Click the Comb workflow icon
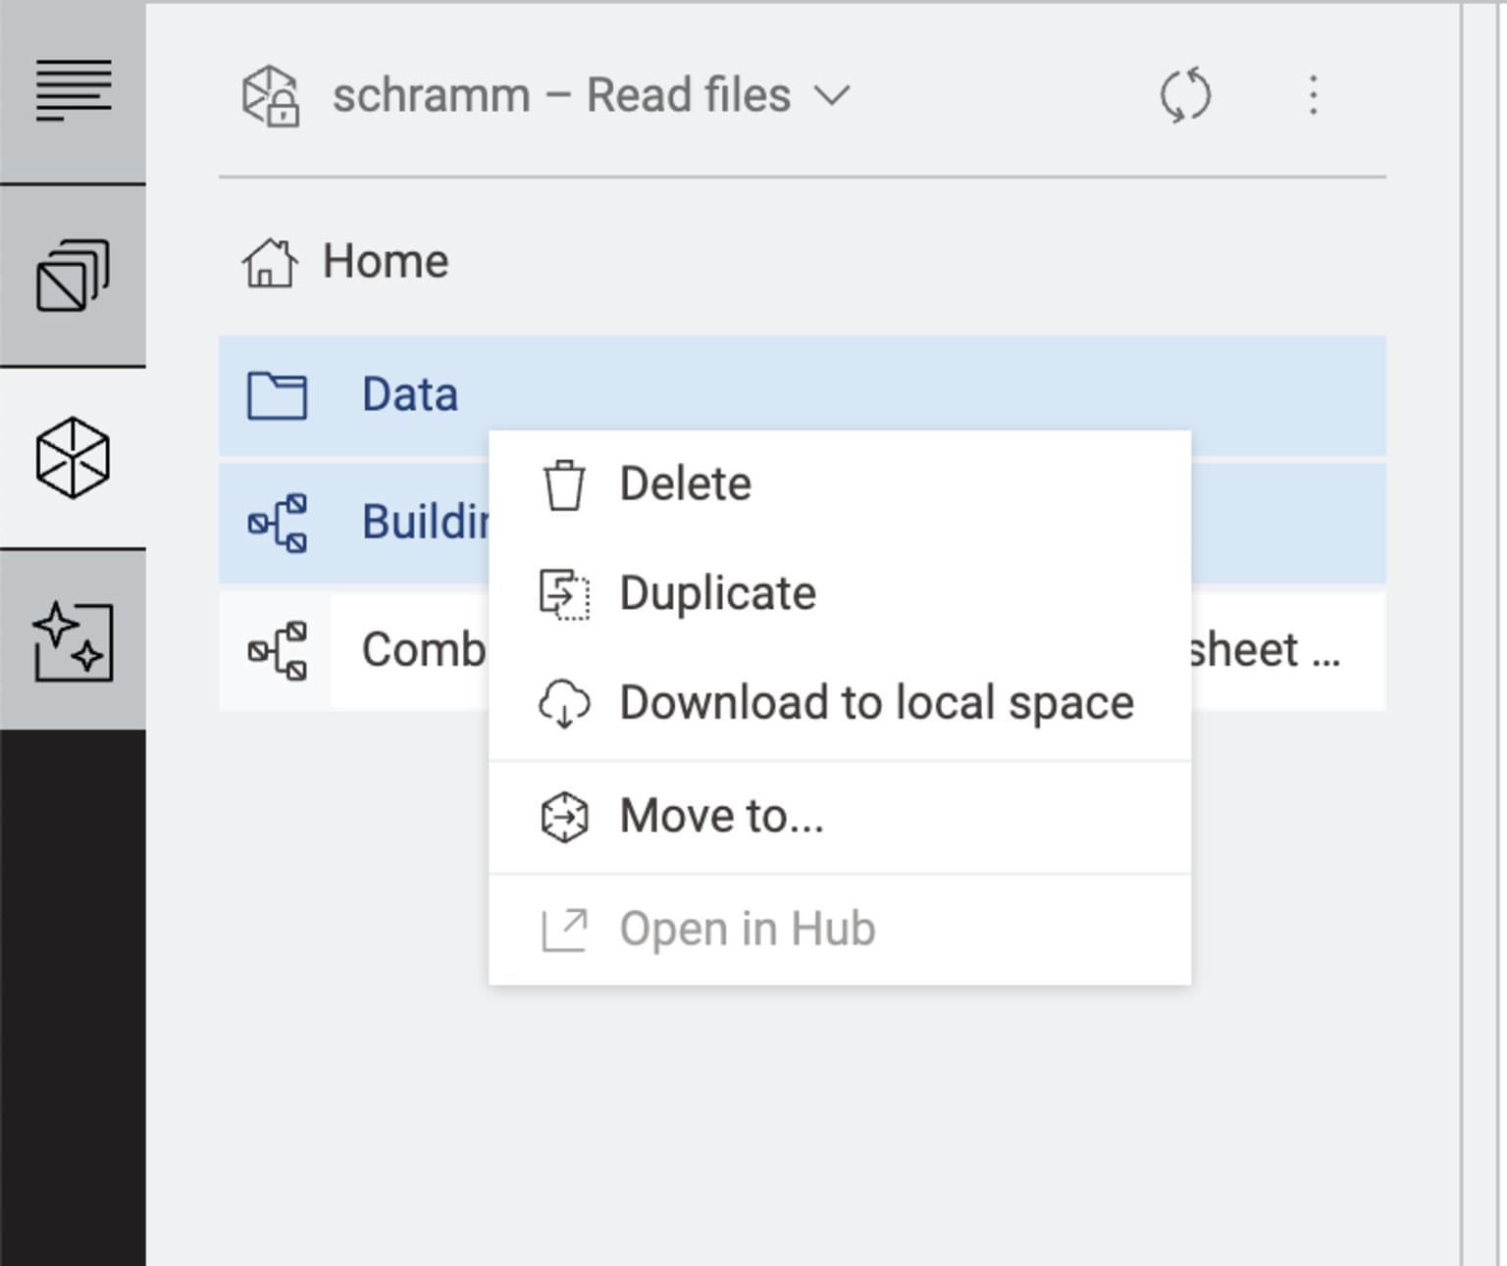Screen dimensions: 1507x1266 [277, 649]
